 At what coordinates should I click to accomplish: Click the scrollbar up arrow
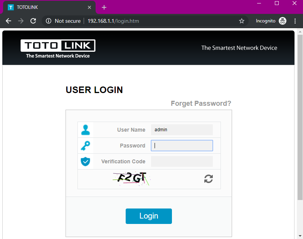[x=300, y=32]
